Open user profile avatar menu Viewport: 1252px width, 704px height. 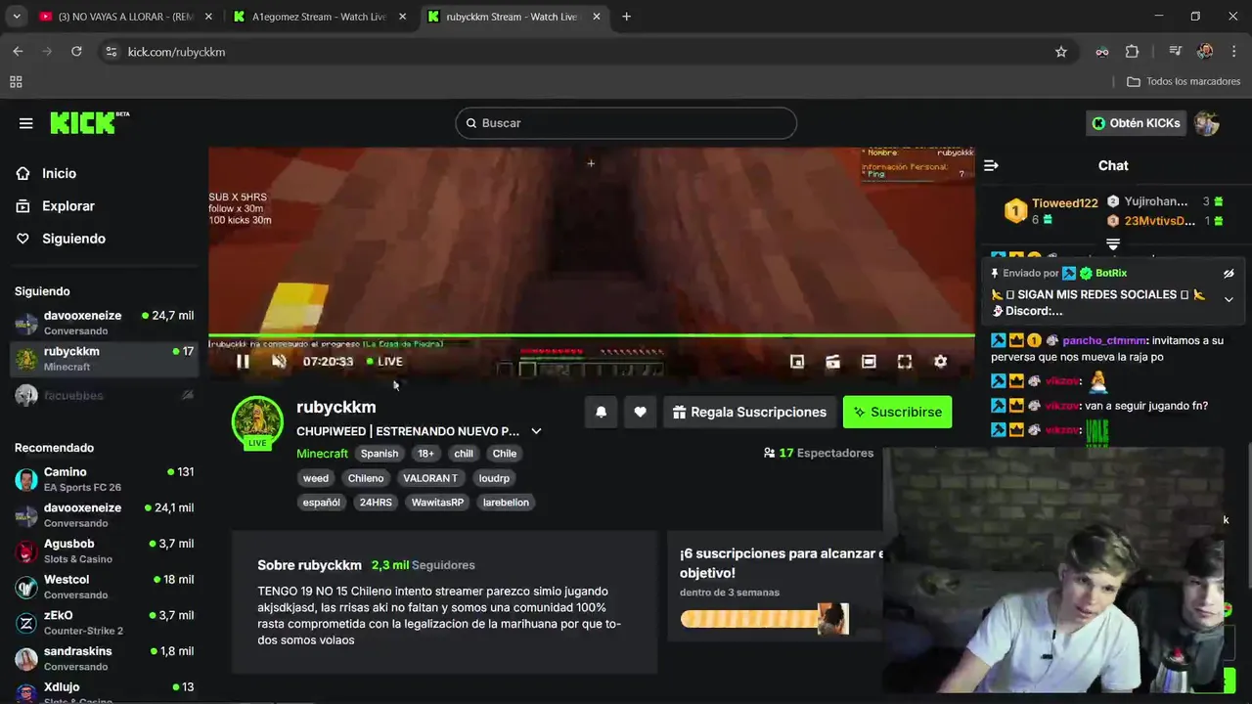[x=1207, y=123]
